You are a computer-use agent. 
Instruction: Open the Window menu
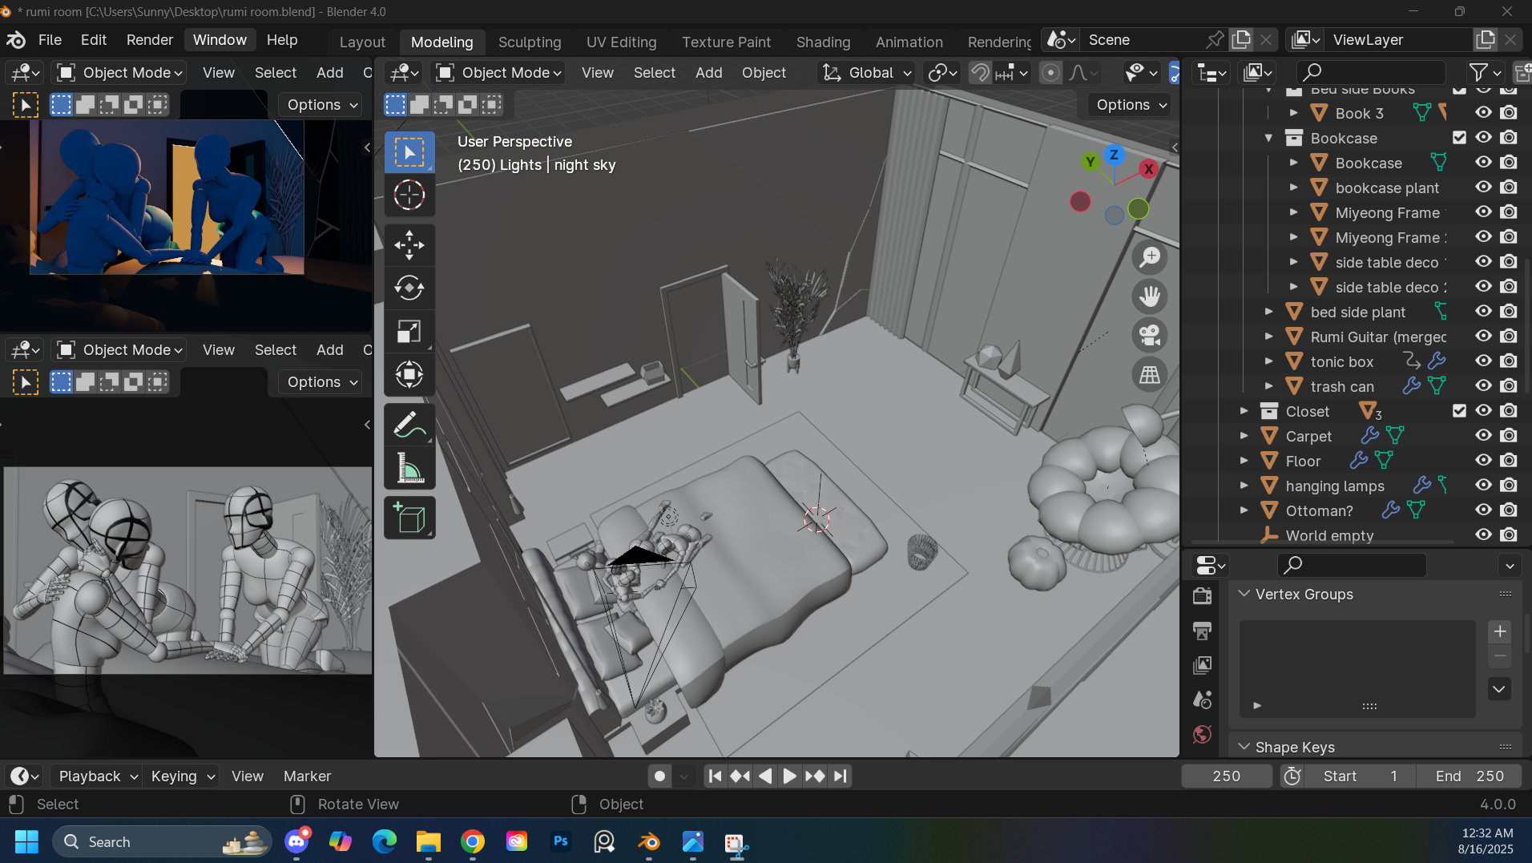pos(220,40)
